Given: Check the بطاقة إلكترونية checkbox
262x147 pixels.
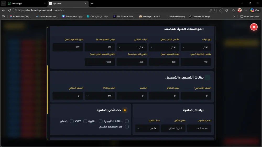Looking at the screenshot, I should [127, 121].
